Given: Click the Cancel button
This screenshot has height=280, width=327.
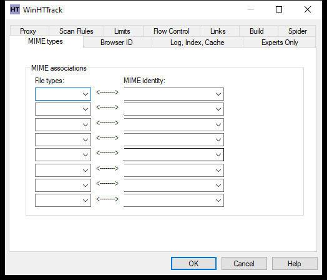Looking at the screenshot, I should [244, 264].
